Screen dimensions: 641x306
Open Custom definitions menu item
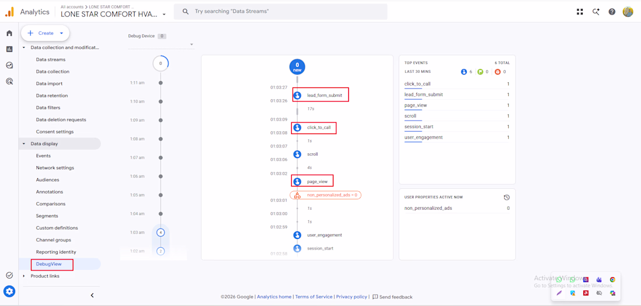click(x=57, y=228)
